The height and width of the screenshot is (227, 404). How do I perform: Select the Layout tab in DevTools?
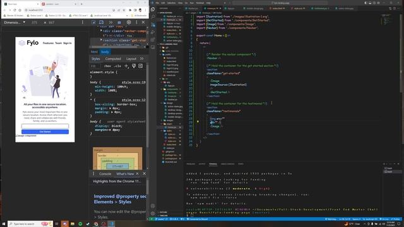click(131, 59)
